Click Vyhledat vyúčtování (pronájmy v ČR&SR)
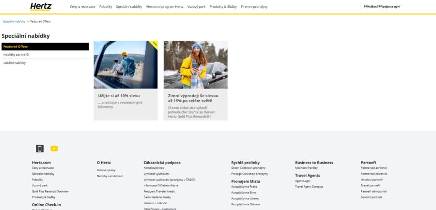Screen dimensions: 436x210 (x=170, y=180)
